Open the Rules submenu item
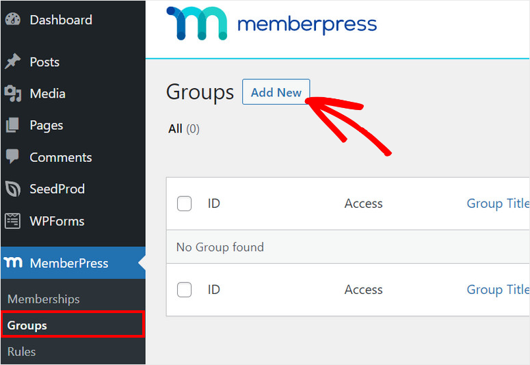530x365 pixels. (22, 351)
